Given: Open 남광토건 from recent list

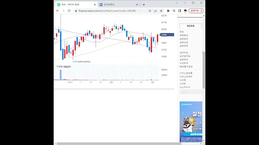Looking at the screenshot, I should pyautogui.click(x=184, y=60).
